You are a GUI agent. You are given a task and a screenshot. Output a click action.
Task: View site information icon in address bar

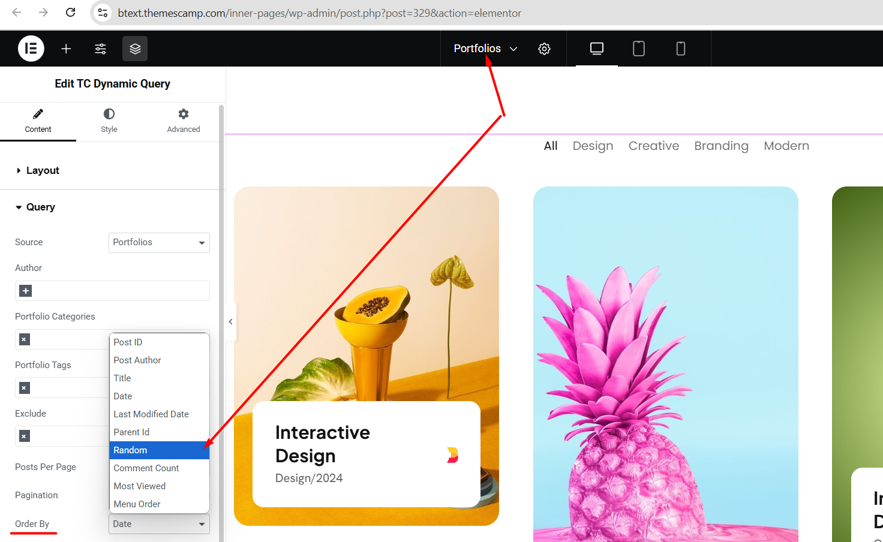pos(103,13)
